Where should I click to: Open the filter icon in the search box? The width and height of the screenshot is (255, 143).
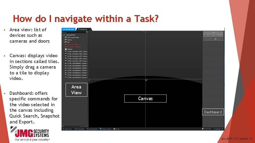point(87,32)
